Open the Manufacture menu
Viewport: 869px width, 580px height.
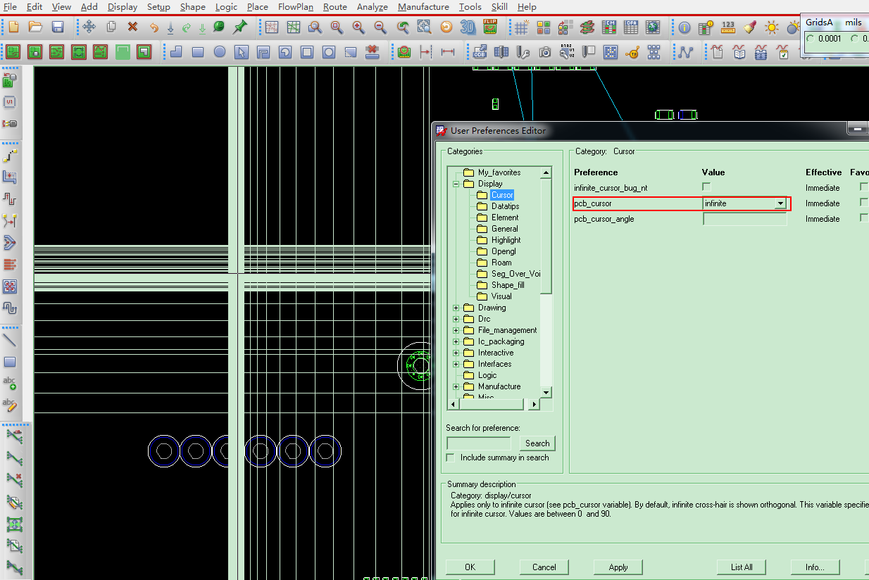(x=423, y=7)
